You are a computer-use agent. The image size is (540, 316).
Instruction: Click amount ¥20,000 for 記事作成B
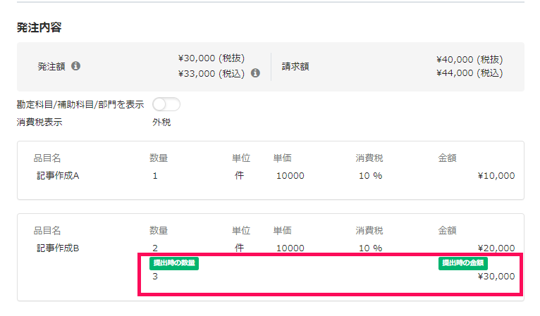click(x=496, y=248)
